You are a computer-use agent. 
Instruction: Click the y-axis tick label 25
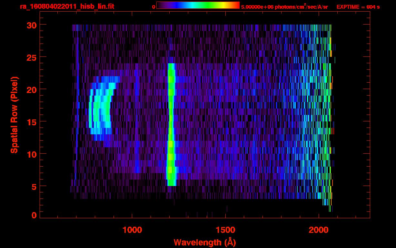[31, 57]
